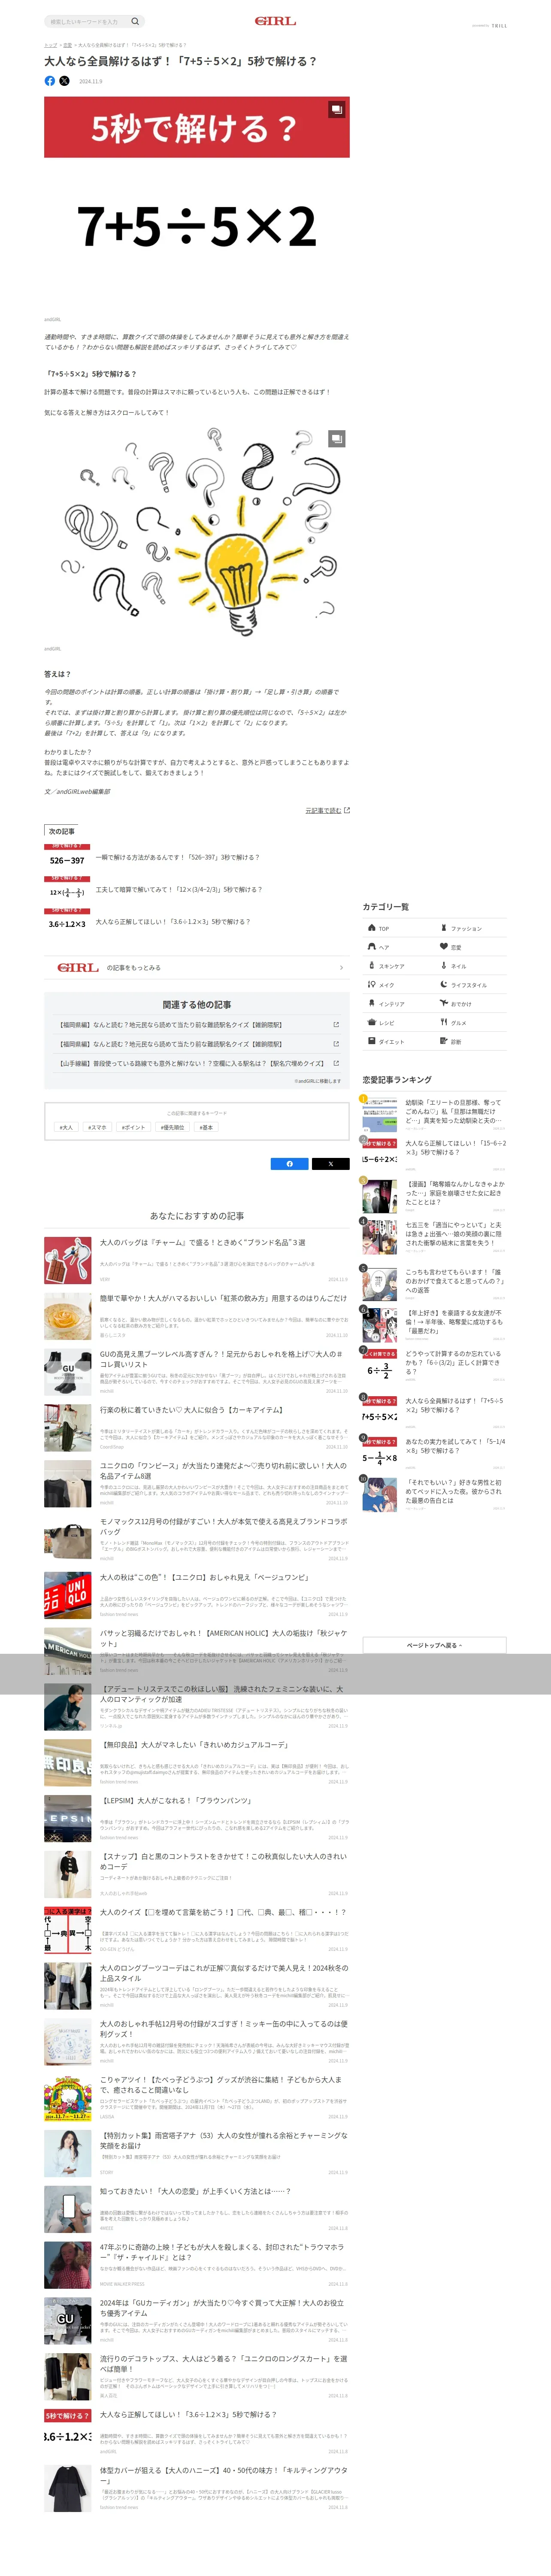The width and height of the screenshot is (551, 2576).
Task: Open おでかけ category airplane icon
Action: (444, 1003)
